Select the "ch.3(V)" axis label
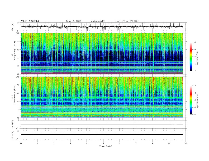Image resolution: width=209 pixels, height=161 pixels. coord(12,124)
